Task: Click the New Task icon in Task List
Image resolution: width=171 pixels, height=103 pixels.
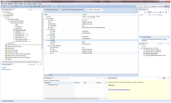Action: [x=145, y=12]
